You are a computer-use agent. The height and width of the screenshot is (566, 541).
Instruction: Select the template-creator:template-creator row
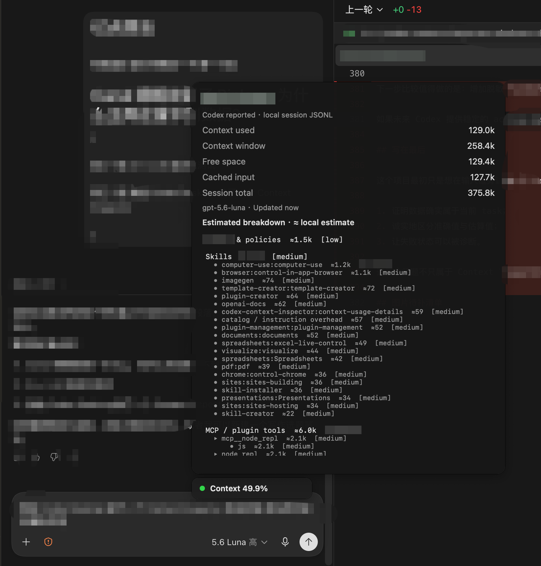[314, 288]
